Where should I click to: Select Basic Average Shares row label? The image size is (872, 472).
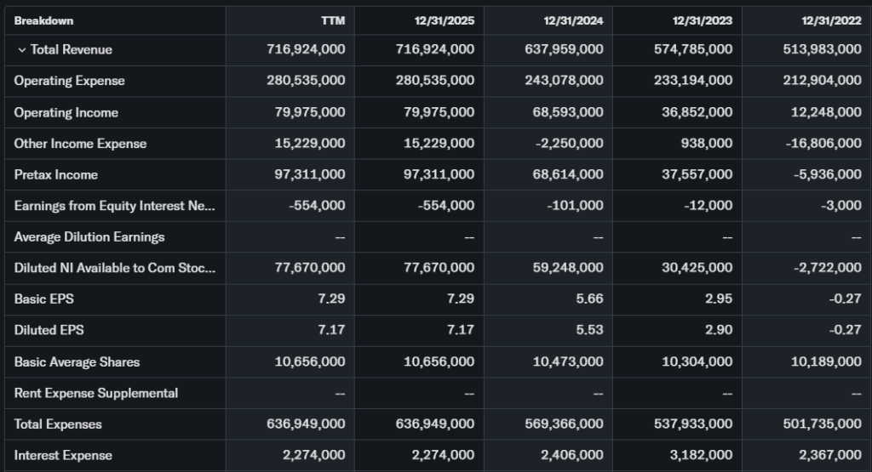(77, 361)
